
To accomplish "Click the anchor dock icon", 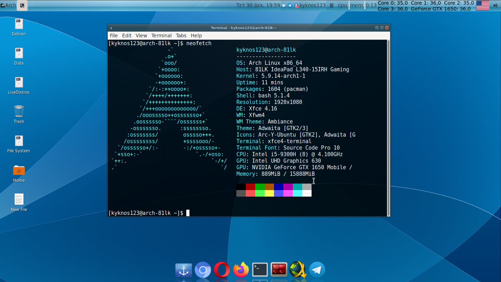I will 183,270.
